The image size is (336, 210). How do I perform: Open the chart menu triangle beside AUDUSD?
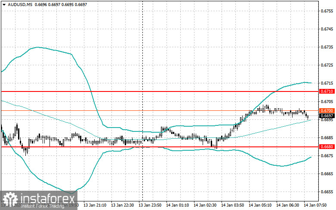coord(4,4)
